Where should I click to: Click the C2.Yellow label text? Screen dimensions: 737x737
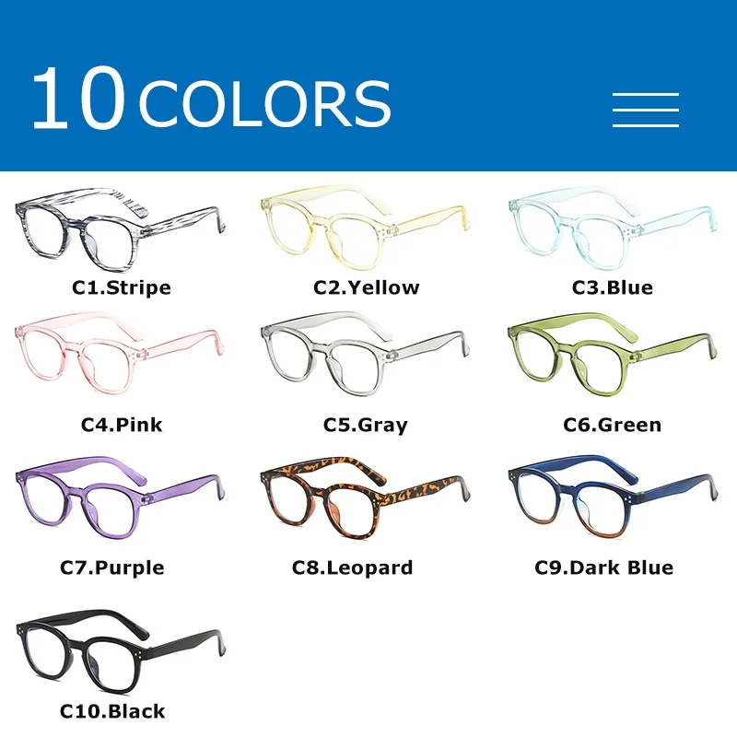366,287
